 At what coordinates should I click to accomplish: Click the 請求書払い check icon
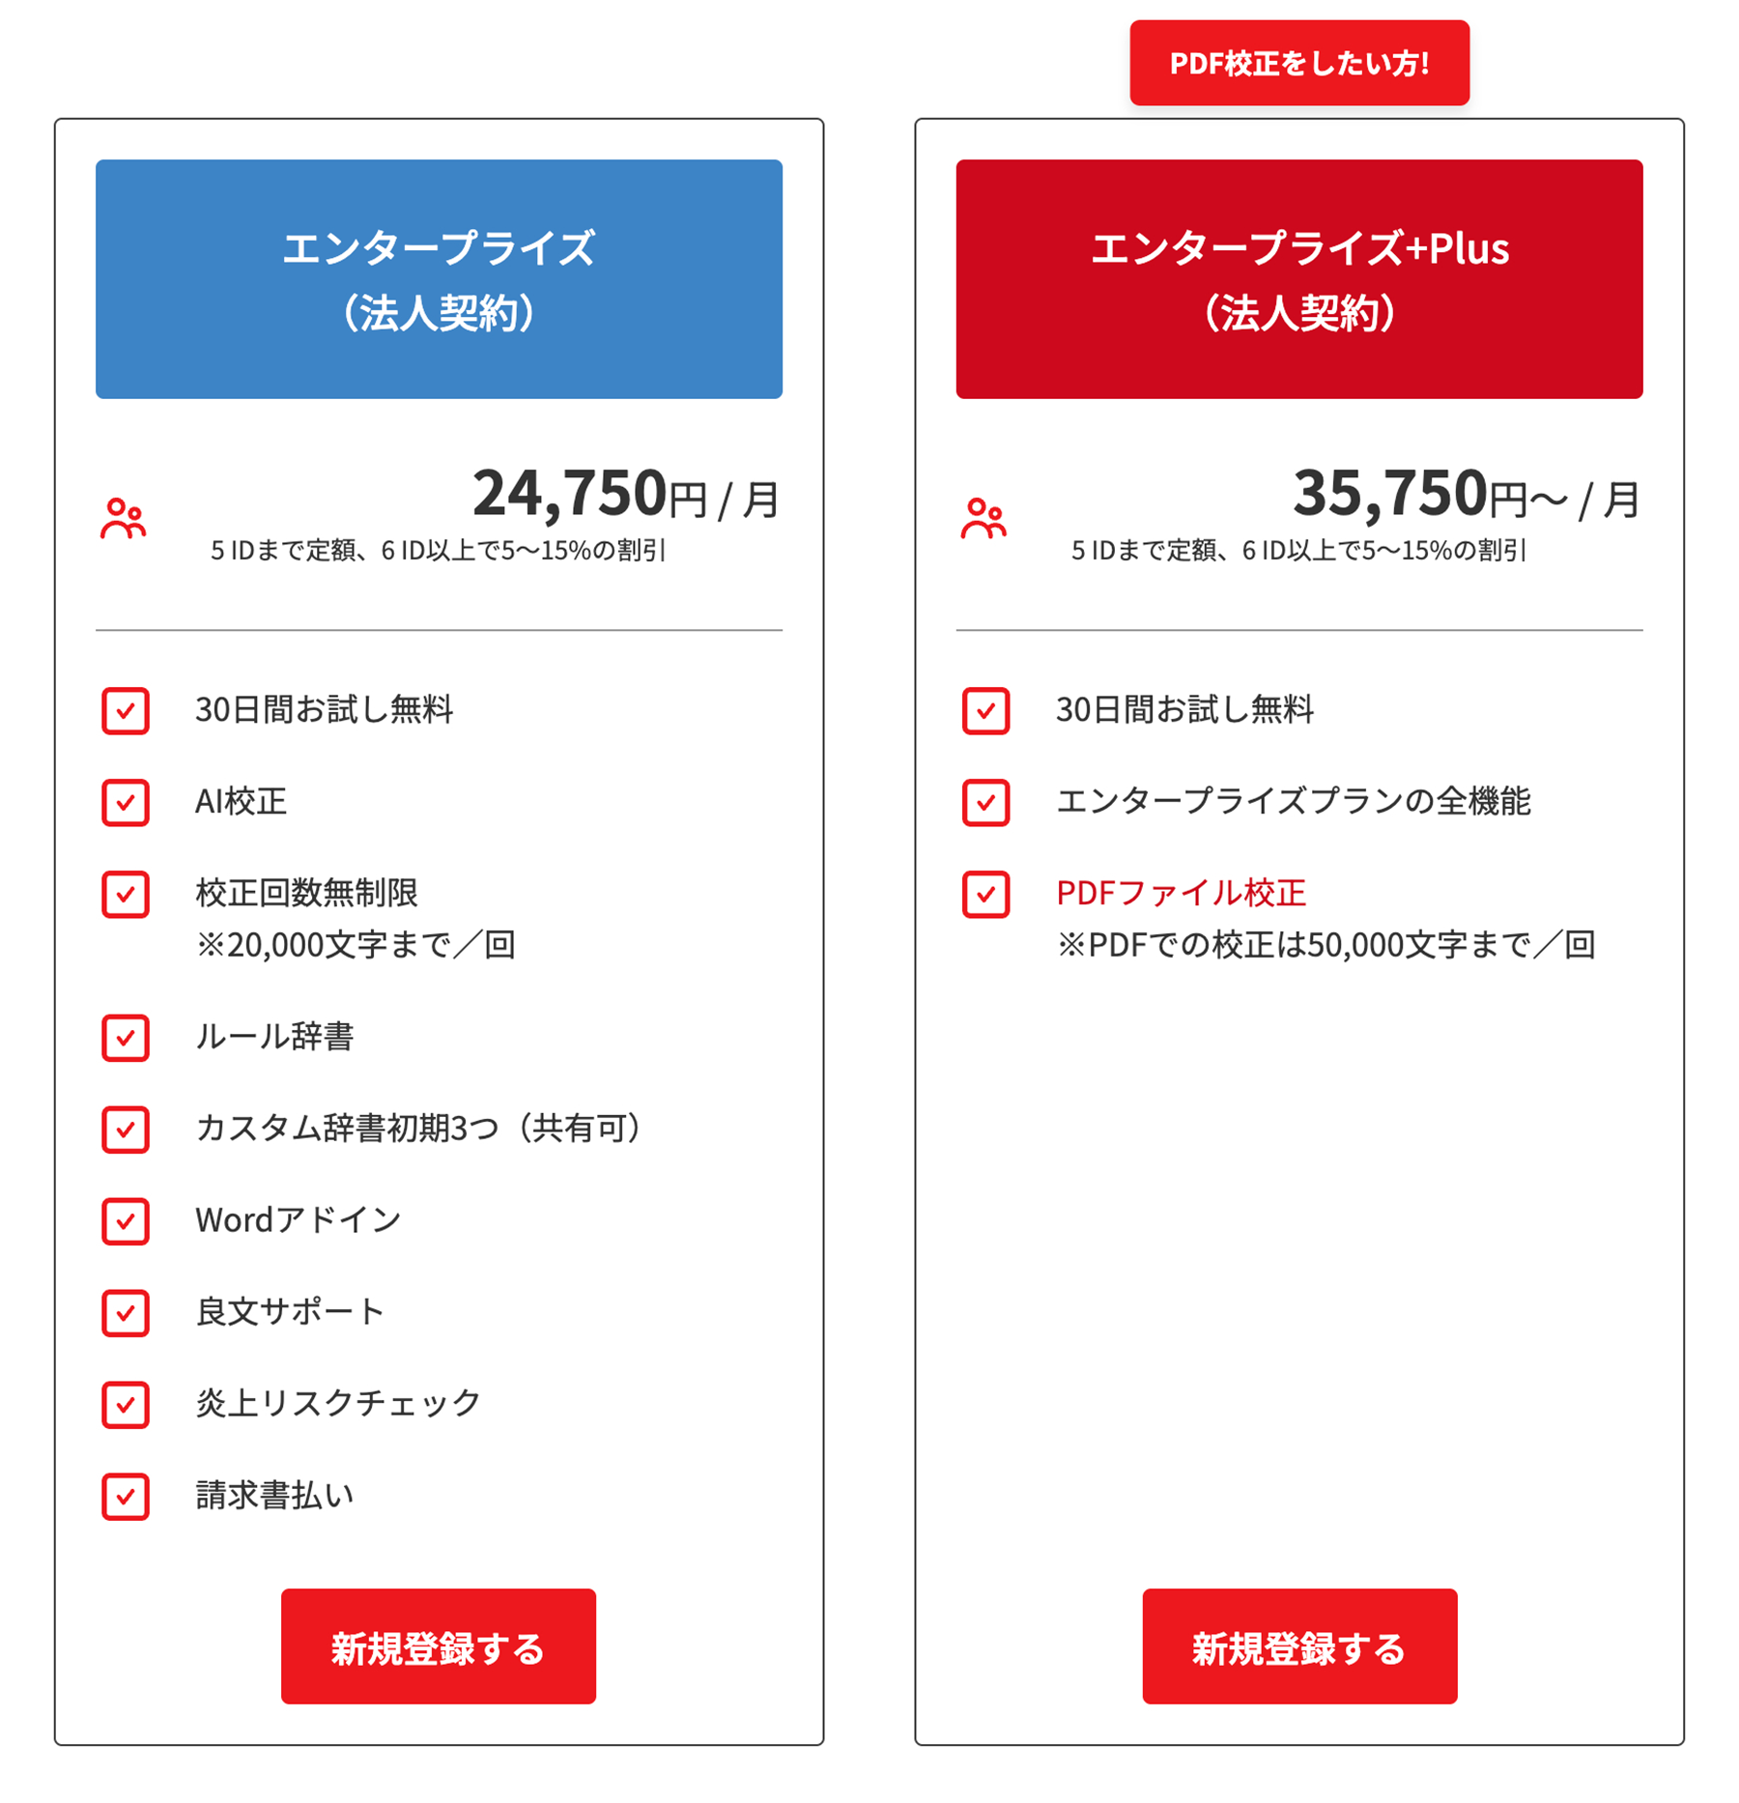[126, 1496]
